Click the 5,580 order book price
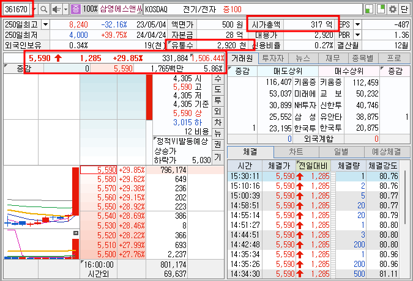The height and width of the screenshot is (281, 413). coord(106,179)
